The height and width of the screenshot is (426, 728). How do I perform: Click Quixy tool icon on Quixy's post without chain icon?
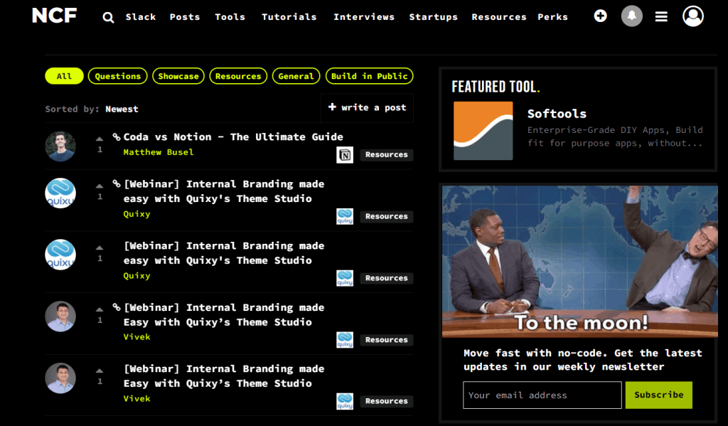tap(345, 278)
